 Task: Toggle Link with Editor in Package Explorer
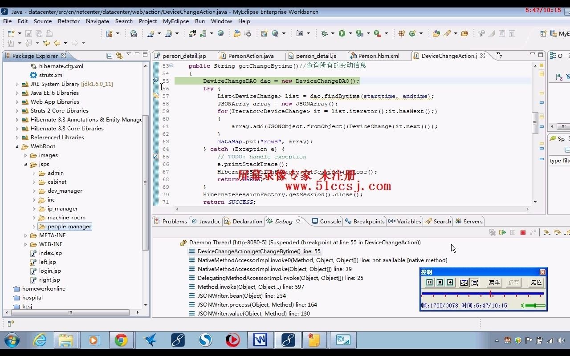[x=119, y=55]
